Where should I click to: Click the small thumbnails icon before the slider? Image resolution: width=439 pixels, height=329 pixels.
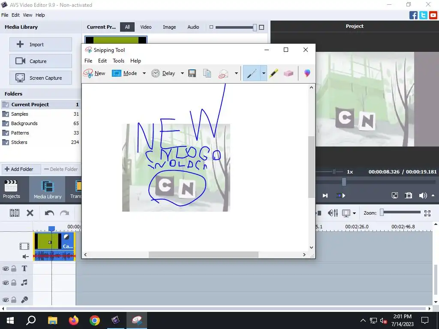click(x=211, y=27)
